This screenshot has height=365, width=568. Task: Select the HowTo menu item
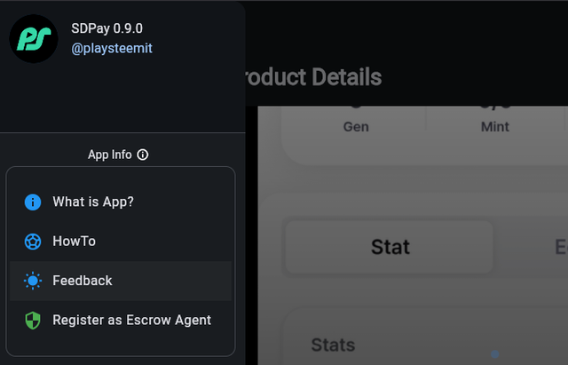pyautogui.click(x=74, y=241)
